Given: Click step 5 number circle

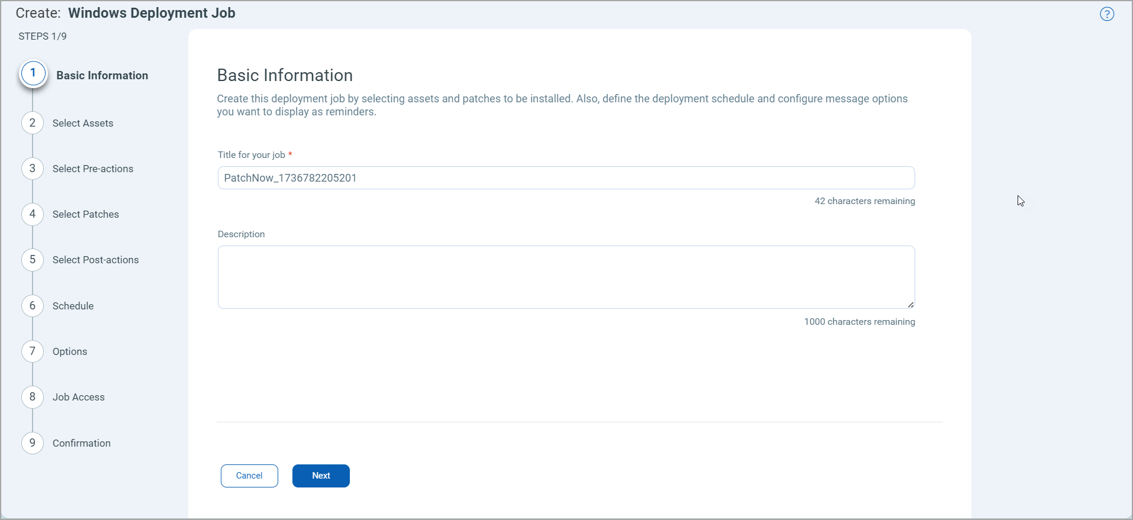Looking at the screenshot, I should point(33,260).
